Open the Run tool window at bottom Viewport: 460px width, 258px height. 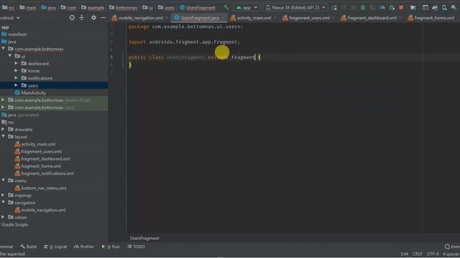click(111, 247)
